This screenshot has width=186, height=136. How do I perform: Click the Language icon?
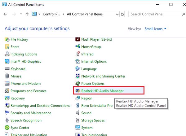[78, 69]
